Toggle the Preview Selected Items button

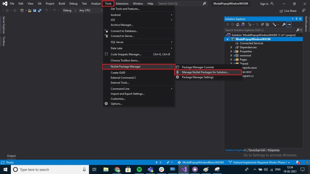coord(289,25)
